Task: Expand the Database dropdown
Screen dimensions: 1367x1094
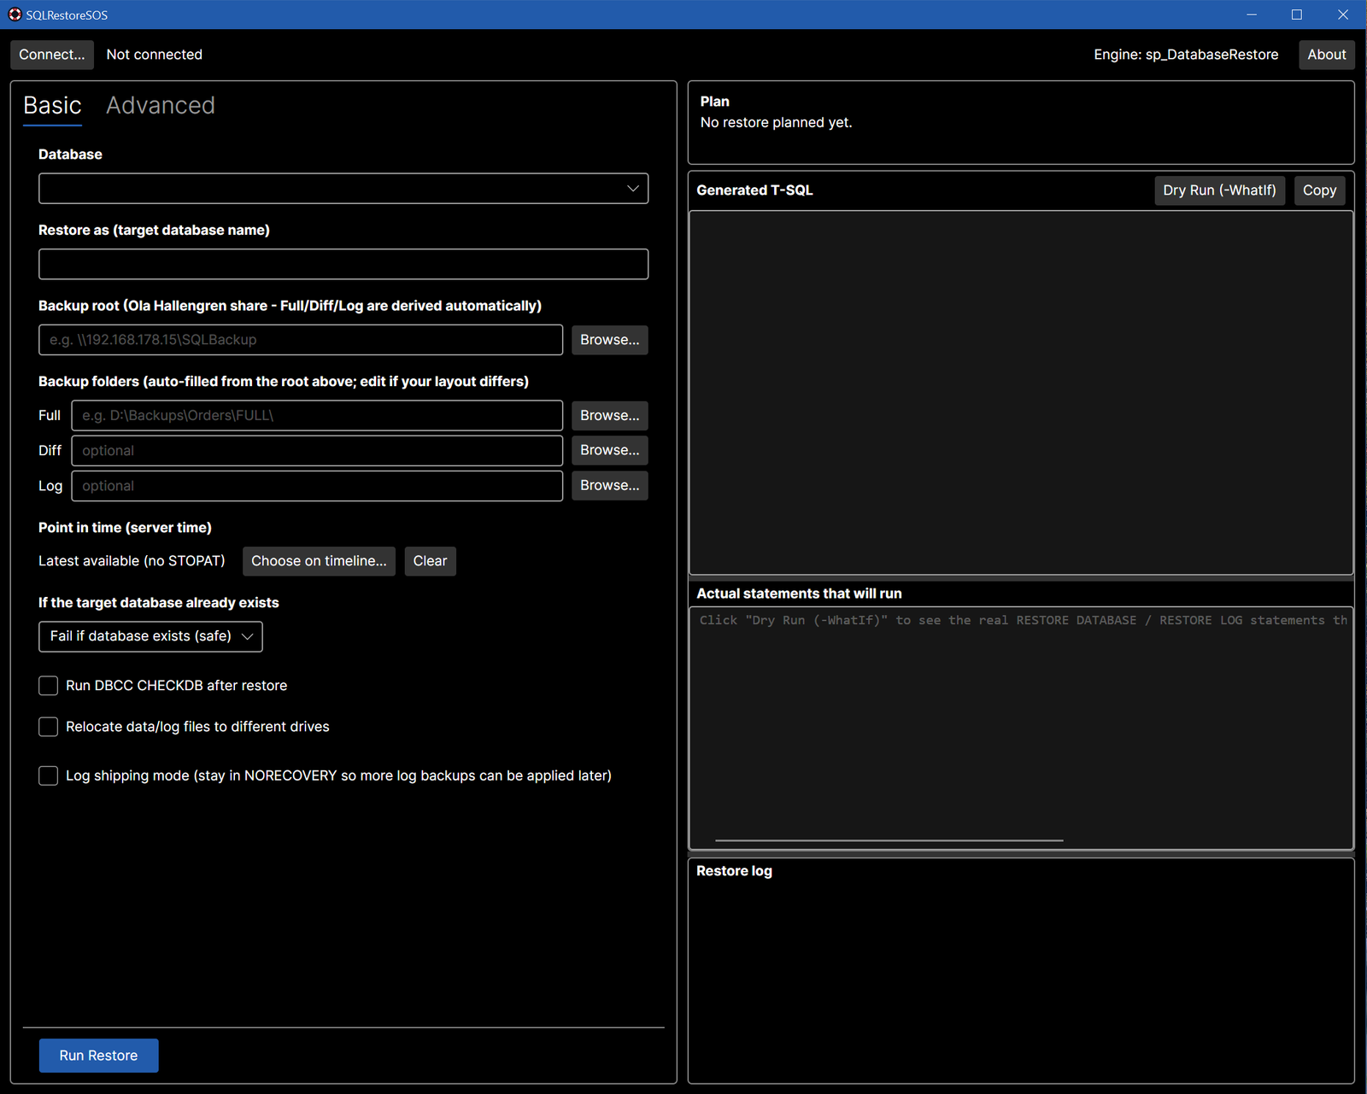Action: point(343,189)
